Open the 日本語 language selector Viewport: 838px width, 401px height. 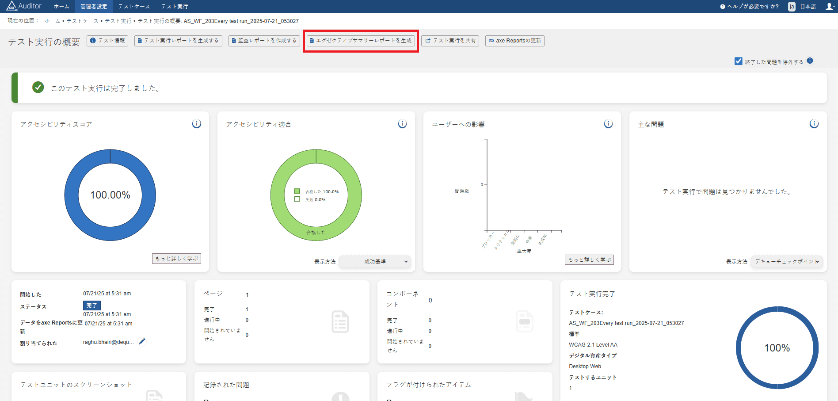tap(803, 6)
